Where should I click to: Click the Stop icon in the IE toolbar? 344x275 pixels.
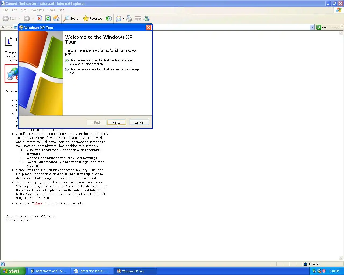39,19
